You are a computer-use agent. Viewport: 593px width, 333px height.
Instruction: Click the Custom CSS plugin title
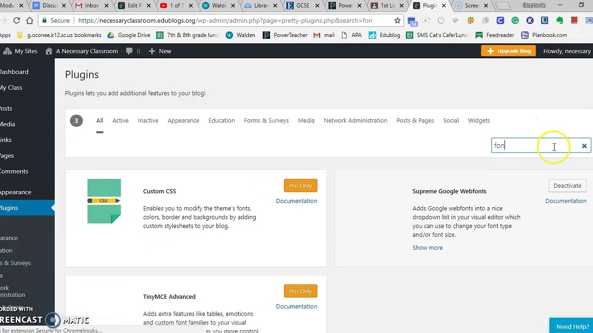[159, 191]
